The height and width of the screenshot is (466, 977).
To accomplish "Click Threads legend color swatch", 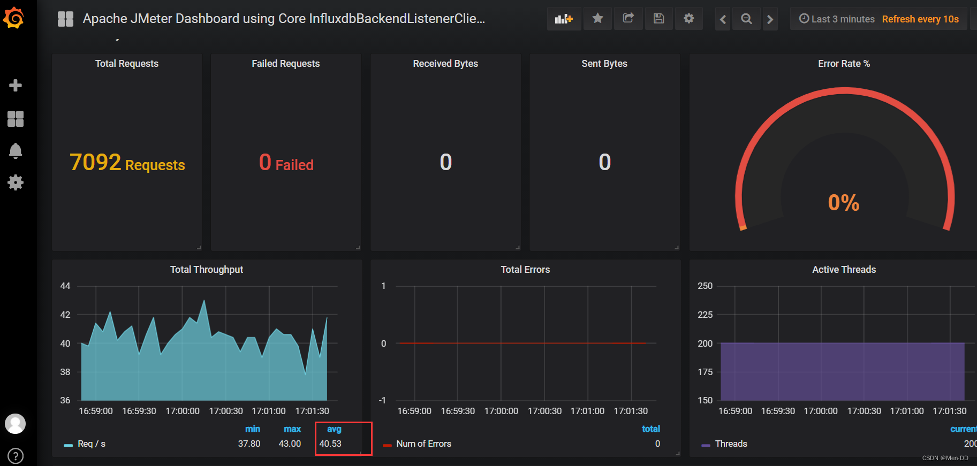I will (x=706, y=445).
